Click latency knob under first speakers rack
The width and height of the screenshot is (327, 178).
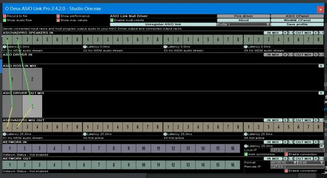coord(4,46)
